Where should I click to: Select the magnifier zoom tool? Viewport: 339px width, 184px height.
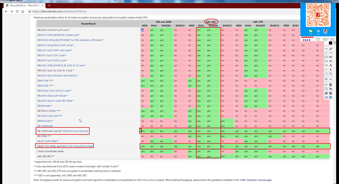pos(330,74)
